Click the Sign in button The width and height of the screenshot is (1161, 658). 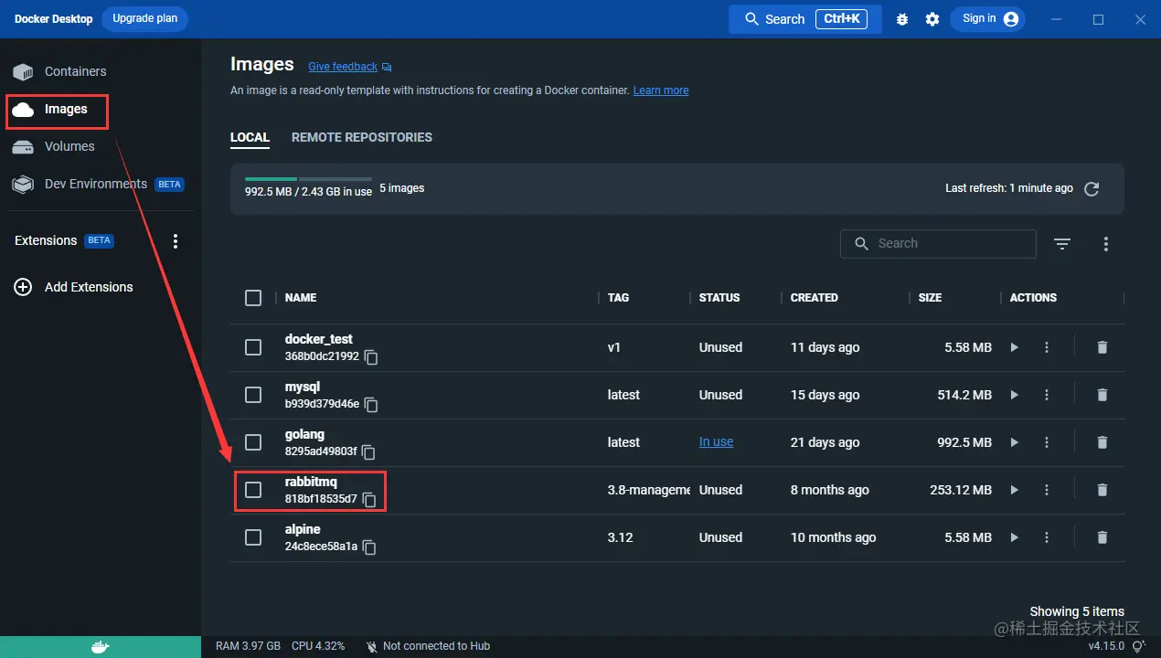click(988, 19)
